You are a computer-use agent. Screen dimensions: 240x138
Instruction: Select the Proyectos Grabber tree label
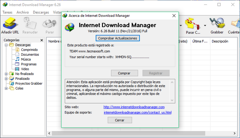coord(29,84)
